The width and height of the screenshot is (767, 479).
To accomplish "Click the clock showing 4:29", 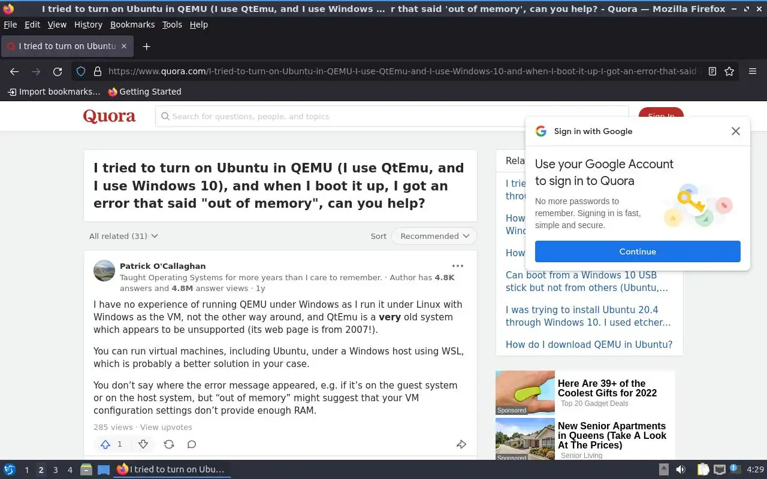I will [755, 469].
